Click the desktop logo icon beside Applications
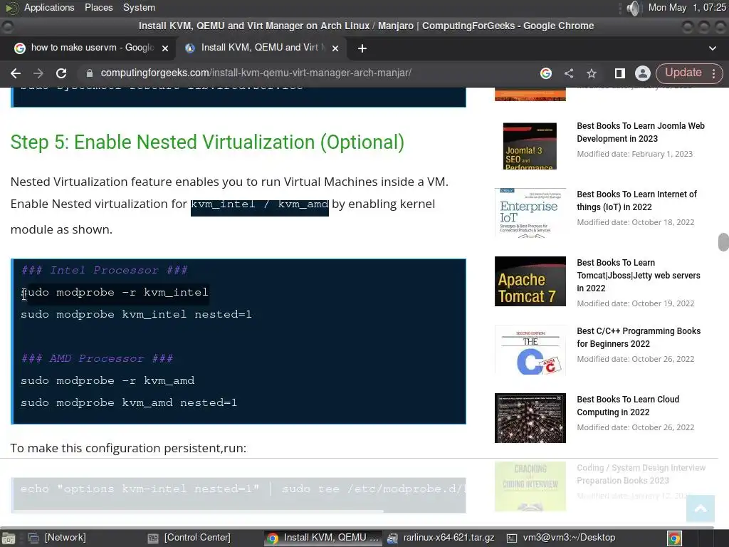This screenshot has width=729, height=547. (11, 7)
